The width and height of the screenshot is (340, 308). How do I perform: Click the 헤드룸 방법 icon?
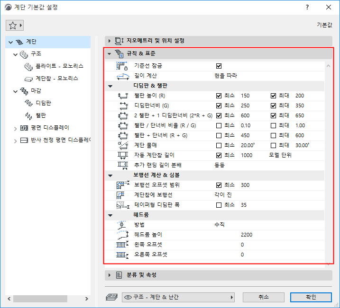tap(122, 225)
